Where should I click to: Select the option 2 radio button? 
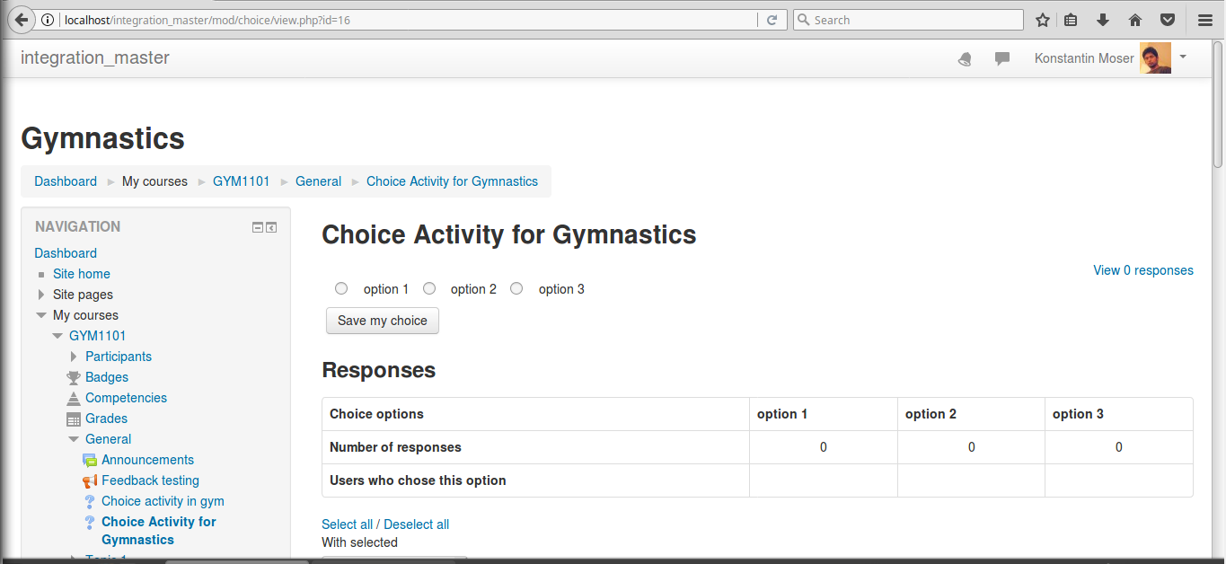pos(429,288)
